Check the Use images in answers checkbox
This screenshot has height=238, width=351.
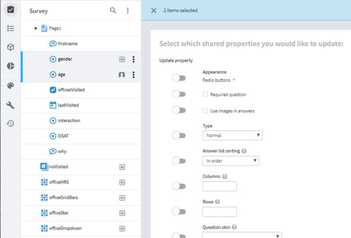click(205, 111)
